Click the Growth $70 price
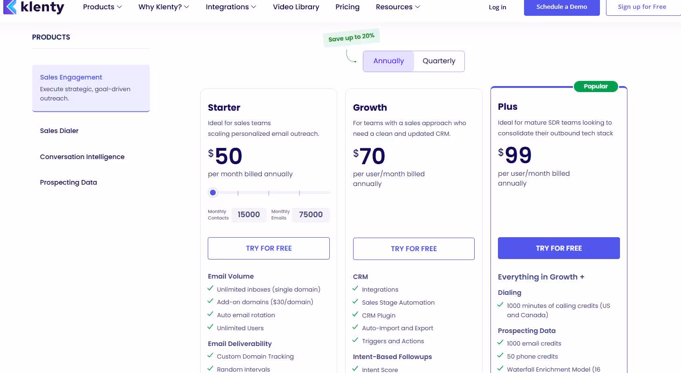This screenshot has height=373, width=681. click(369, 156)
